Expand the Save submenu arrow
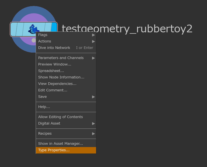 click(93, 97)
